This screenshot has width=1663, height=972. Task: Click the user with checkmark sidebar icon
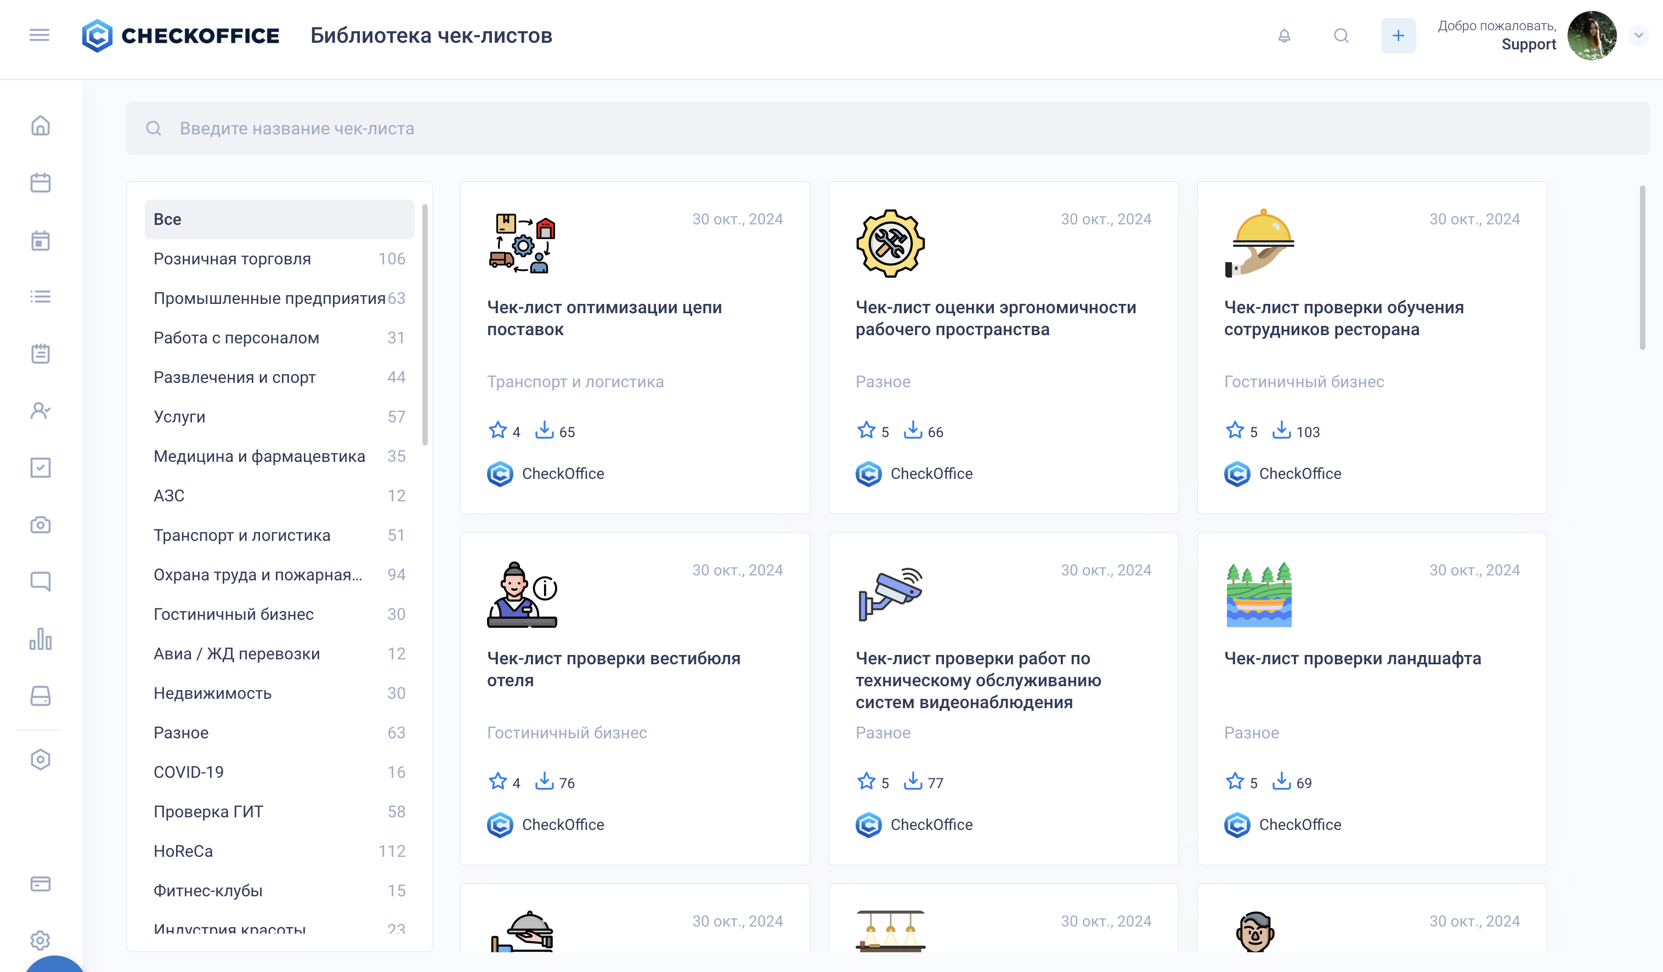tap(40, 410)
